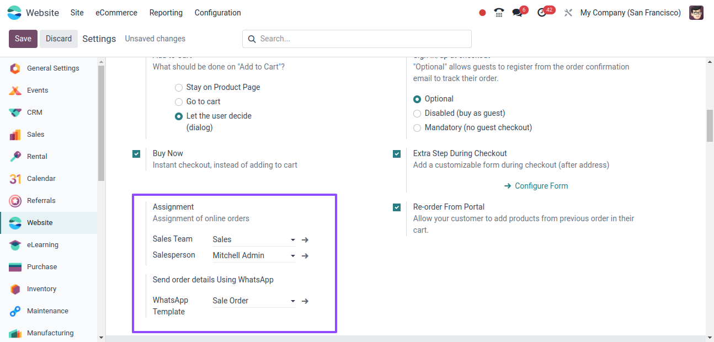Click the Maintenance sidebar icon
The width and height of the screenshot is (714, 342).
point(15,311)
